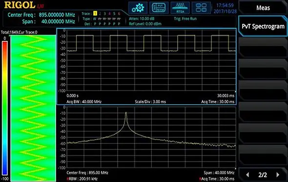Screen dimensions: 288x182
Task: Click the spectrogram color scale bar
Action: [x=5, y=108]
